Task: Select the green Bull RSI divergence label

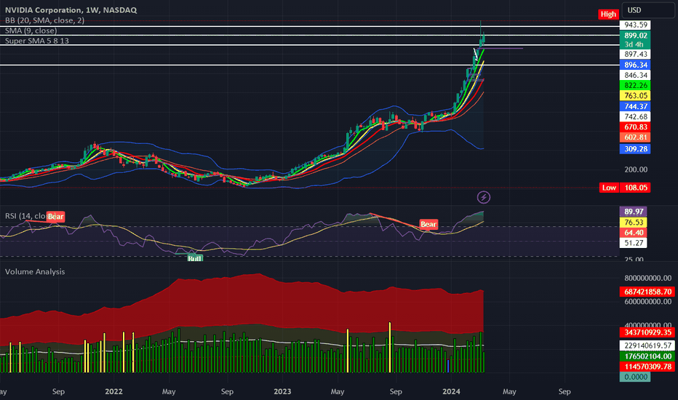Action: tap(194, 258)
